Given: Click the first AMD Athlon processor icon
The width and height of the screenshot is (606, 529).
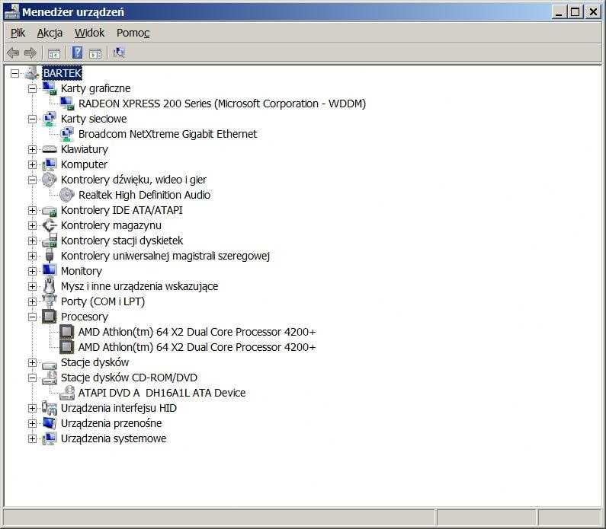Looking at the screenshot, I should 67,331.
